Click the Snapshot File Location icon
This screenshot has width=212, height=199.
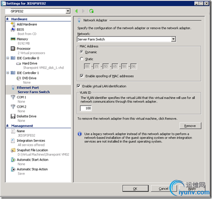point(13,150)
